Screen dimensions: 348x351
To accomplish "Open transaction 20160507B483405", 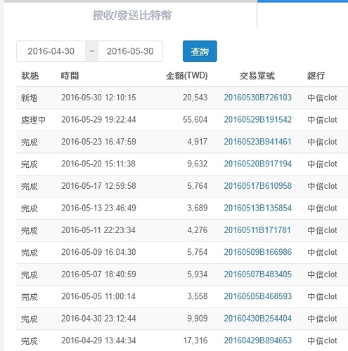I will [257, 274].
